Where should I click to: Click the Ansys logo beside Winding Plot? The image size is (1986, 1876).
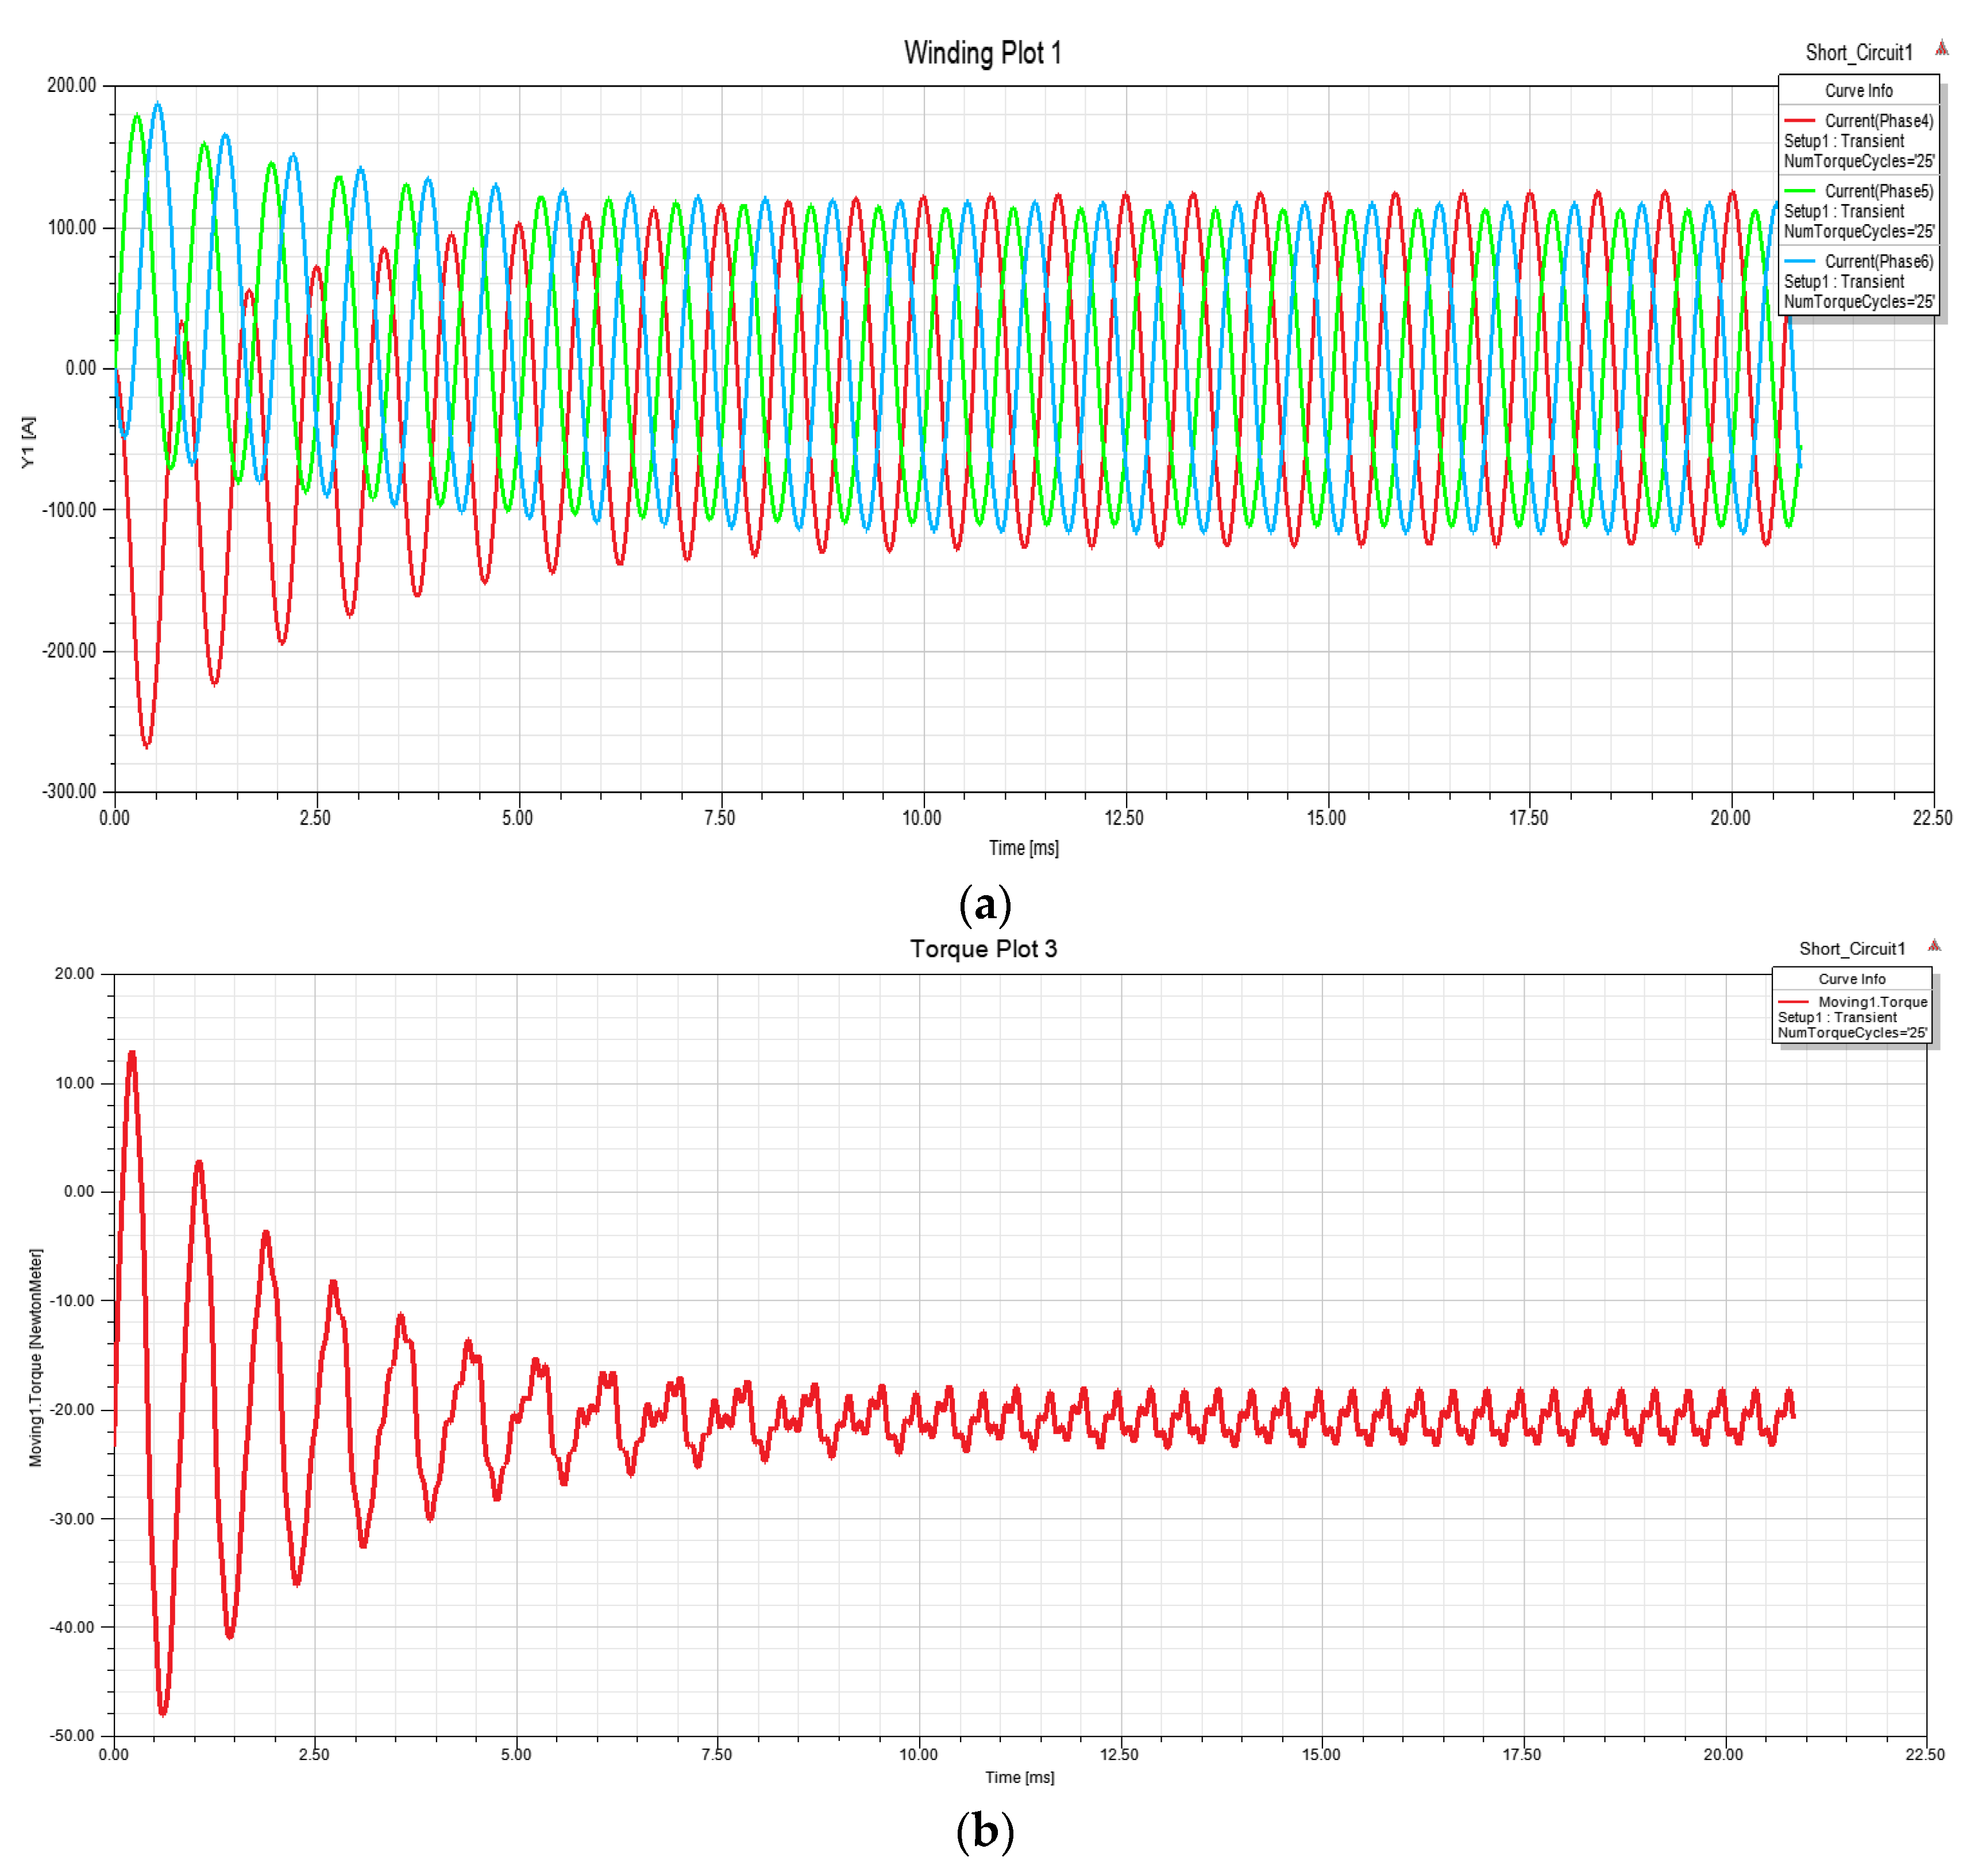[x=1941, y=48]
